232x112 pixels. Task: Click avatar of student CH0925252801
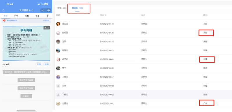(58, 103)
